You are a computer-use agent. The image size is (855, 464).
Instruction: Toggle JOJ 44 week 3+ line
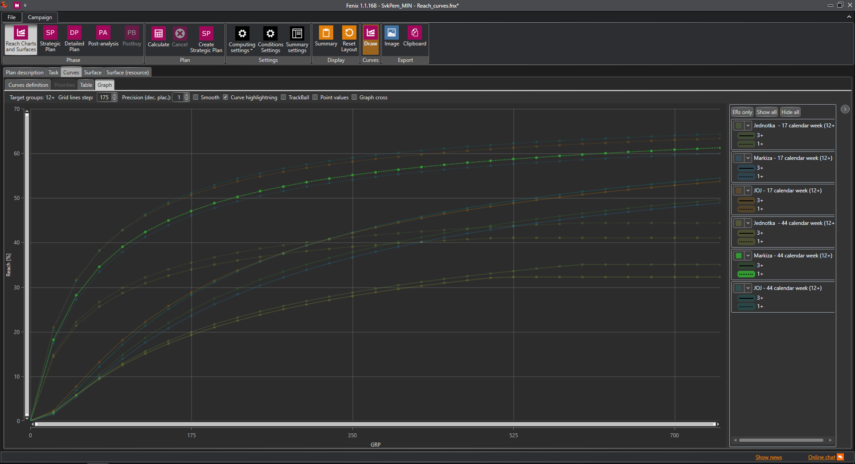746,298
